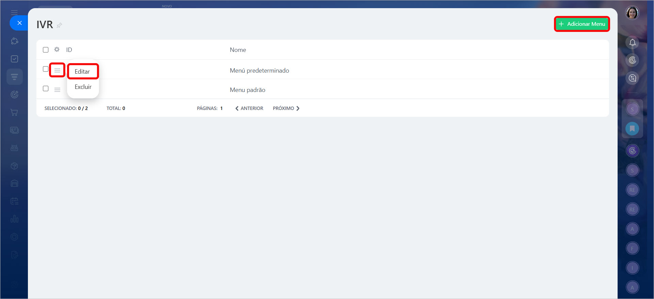Choose Excluir from the context menu
This screenshot has width=654, height=299.
[x=83, y=87]
